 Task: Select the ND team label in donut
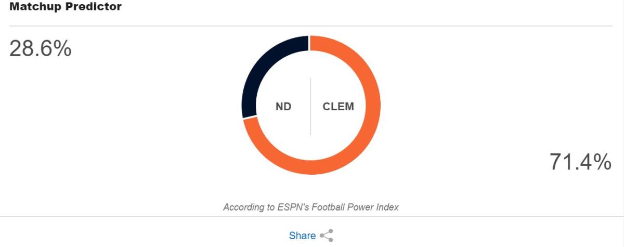tap(283, 107)
